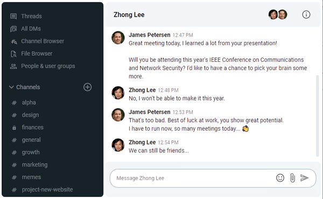Image resolution: width=323 pixels, height=199 pixels.
Task: Open the Threads view icon
Action: pos(13,16)
